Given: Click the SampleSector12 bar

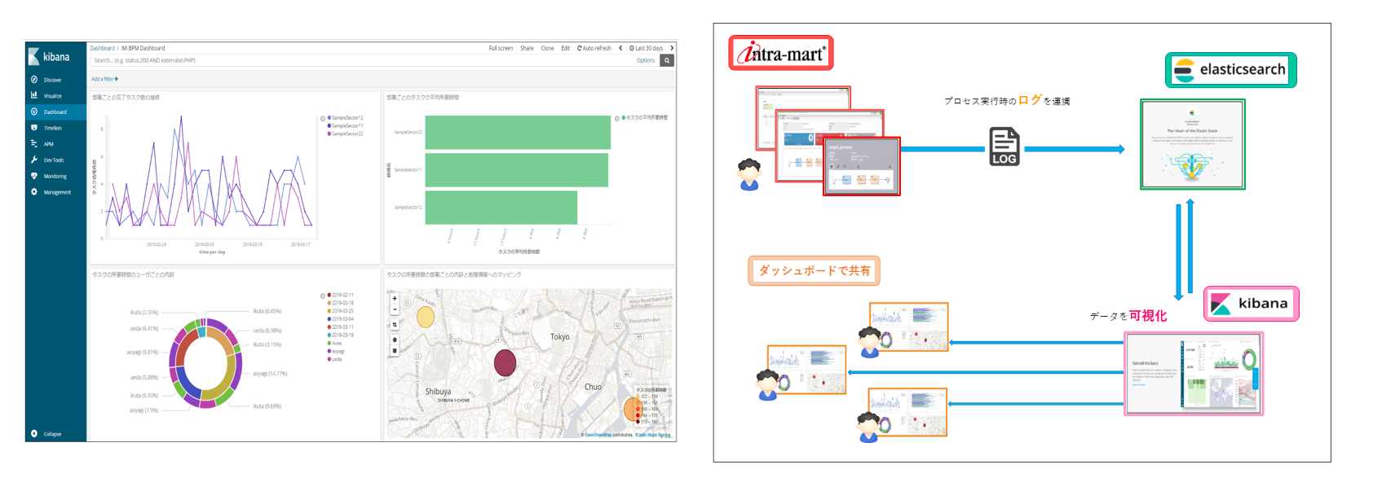Looking at the screenshot, I should tap(501, 208).
